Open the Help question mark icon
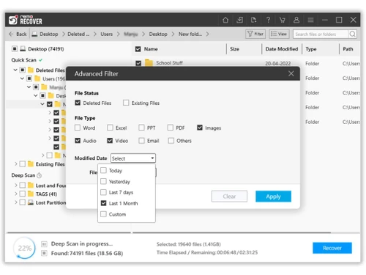This screenshot has width=366, height=275. click(x=268, y=20)
